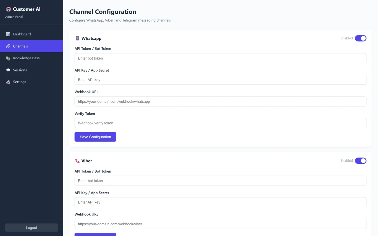This screenshot has height=236, width=378.
Task: Click the Whatsapp section title
Action: (x=91, y=38)
